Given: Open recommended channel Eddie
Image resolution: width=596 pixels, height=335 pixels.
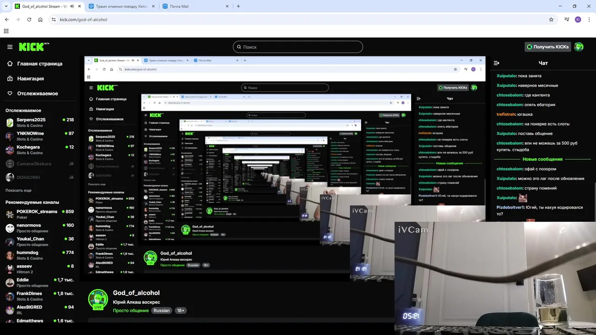Looking at the screenshot, I should (x=40, y=282).
